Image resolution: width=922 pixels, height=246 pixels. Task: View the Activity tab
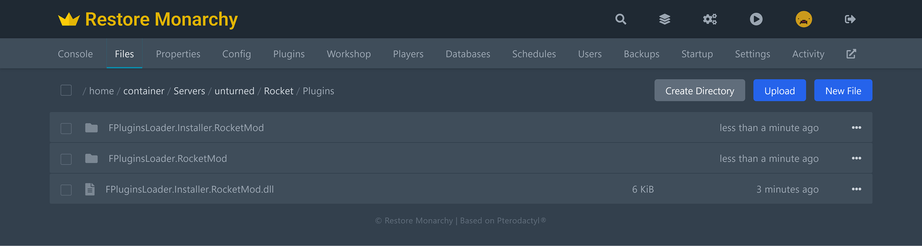coord(808,54)
